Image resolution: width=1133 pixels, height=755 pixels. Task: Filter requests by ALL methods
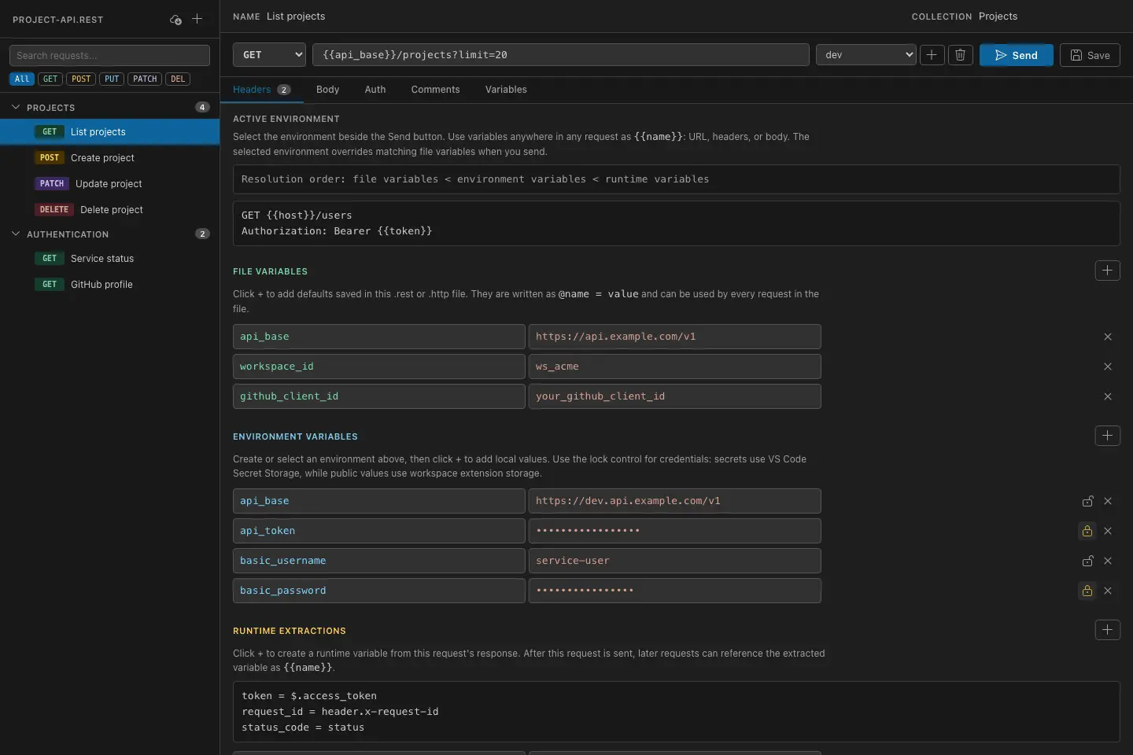coord(22,79)
